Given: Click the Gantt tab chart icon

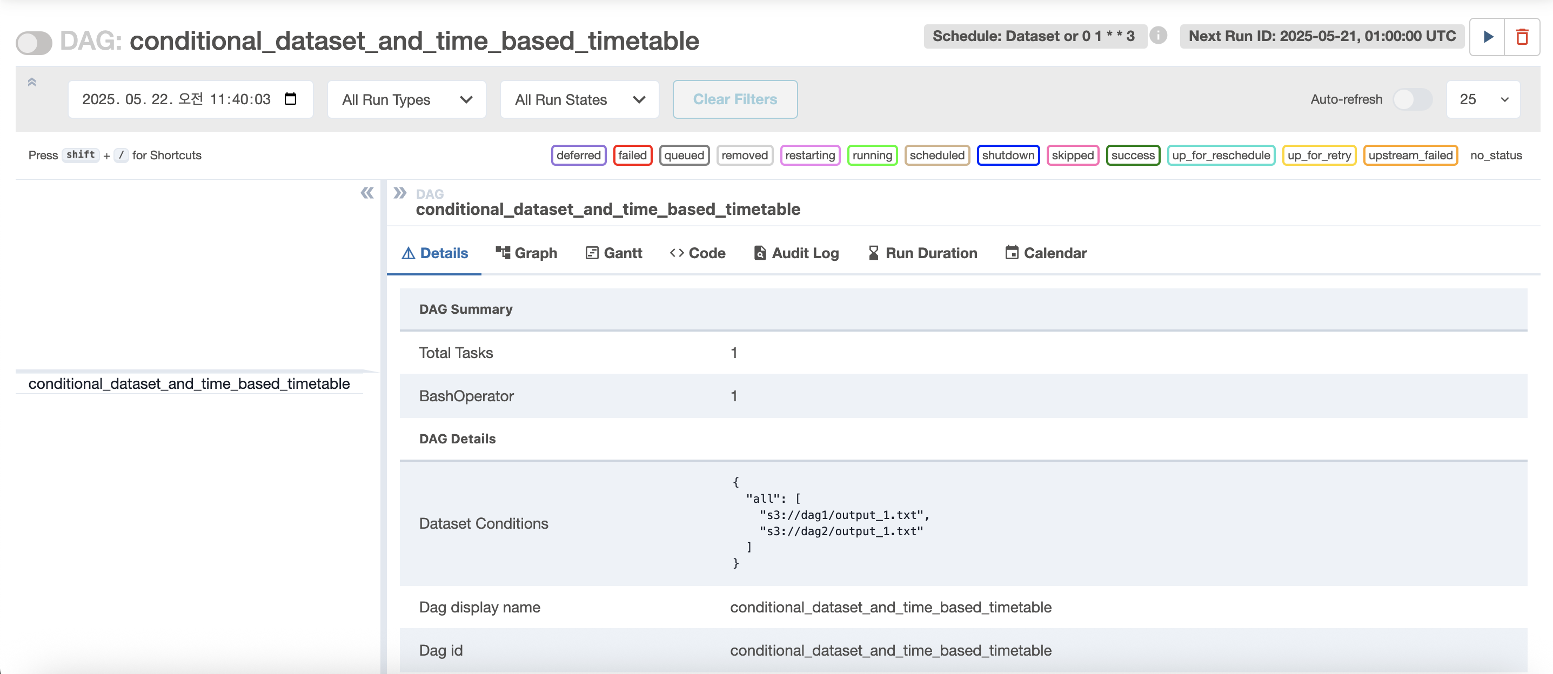Looking at the screenshot, I should coord(592,253).
